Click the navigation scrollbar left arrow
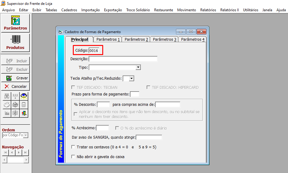288x173 pixels. point(5,160)
